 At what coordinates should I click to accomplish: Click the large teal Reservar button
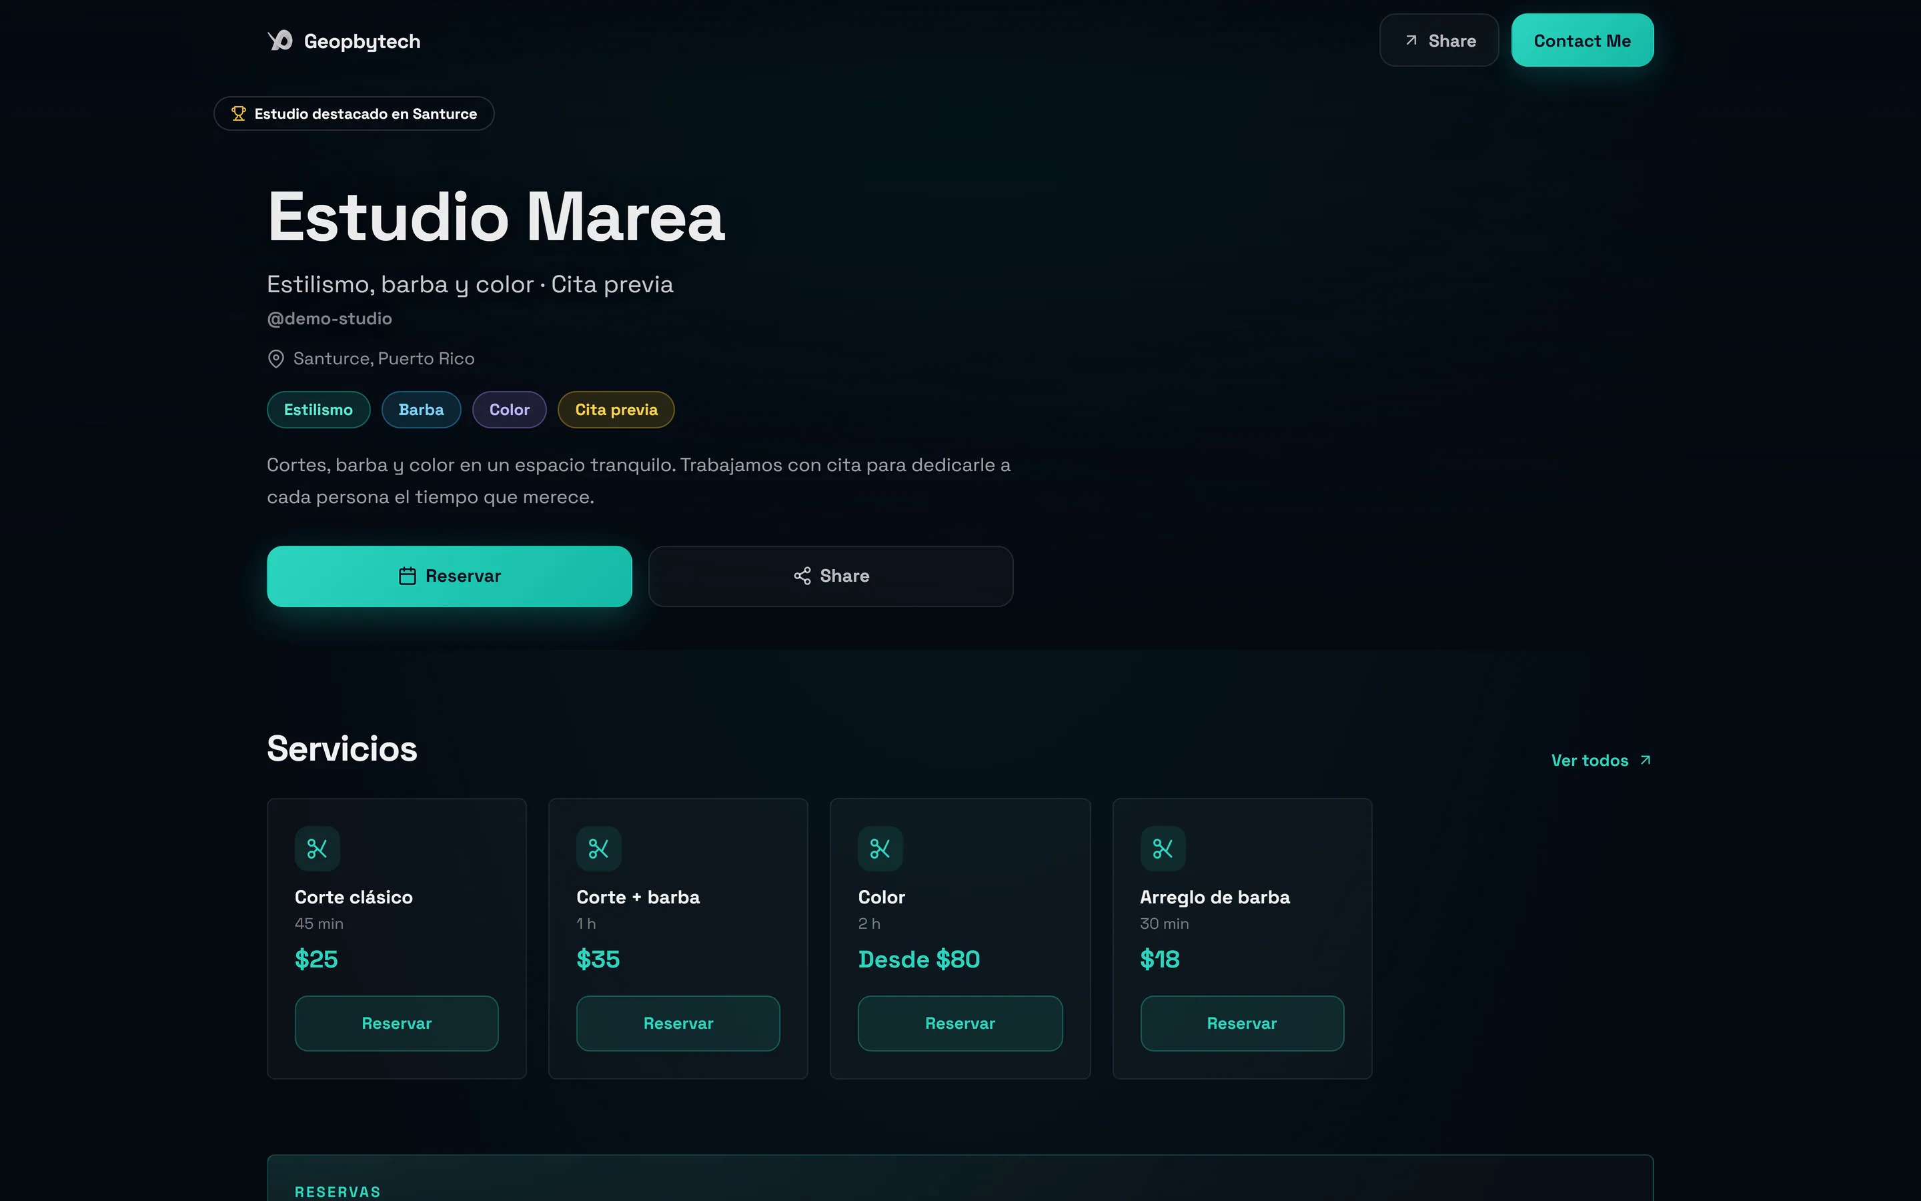click(x=450, y=576)
